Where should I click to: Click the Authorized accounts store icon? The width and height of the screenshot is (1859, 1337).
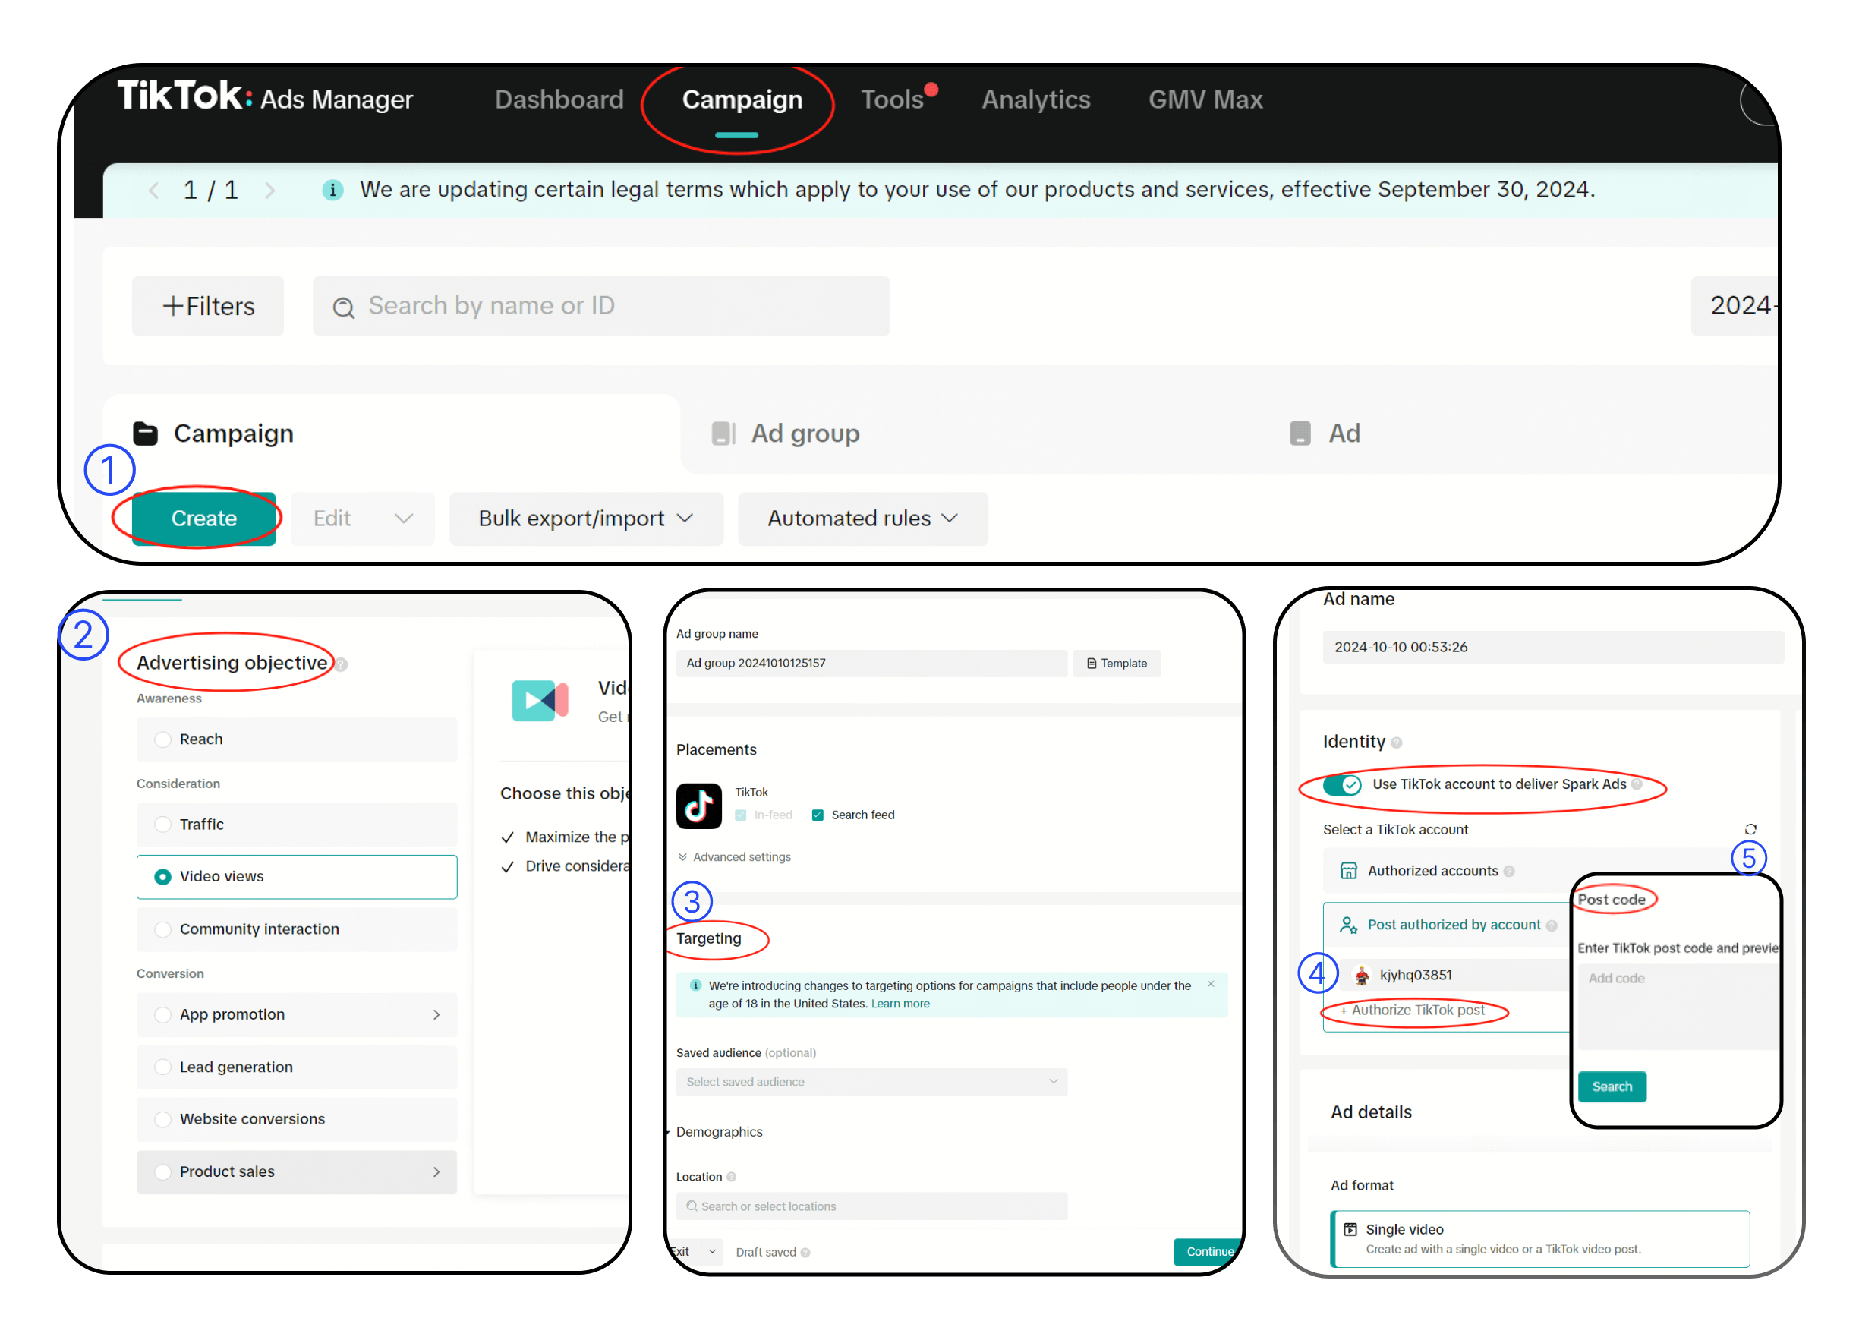(x=1347, y=871)
